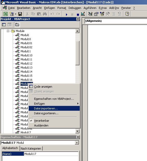
Task: Click the Find binoculars icon
Action: [x=45, y=14]
